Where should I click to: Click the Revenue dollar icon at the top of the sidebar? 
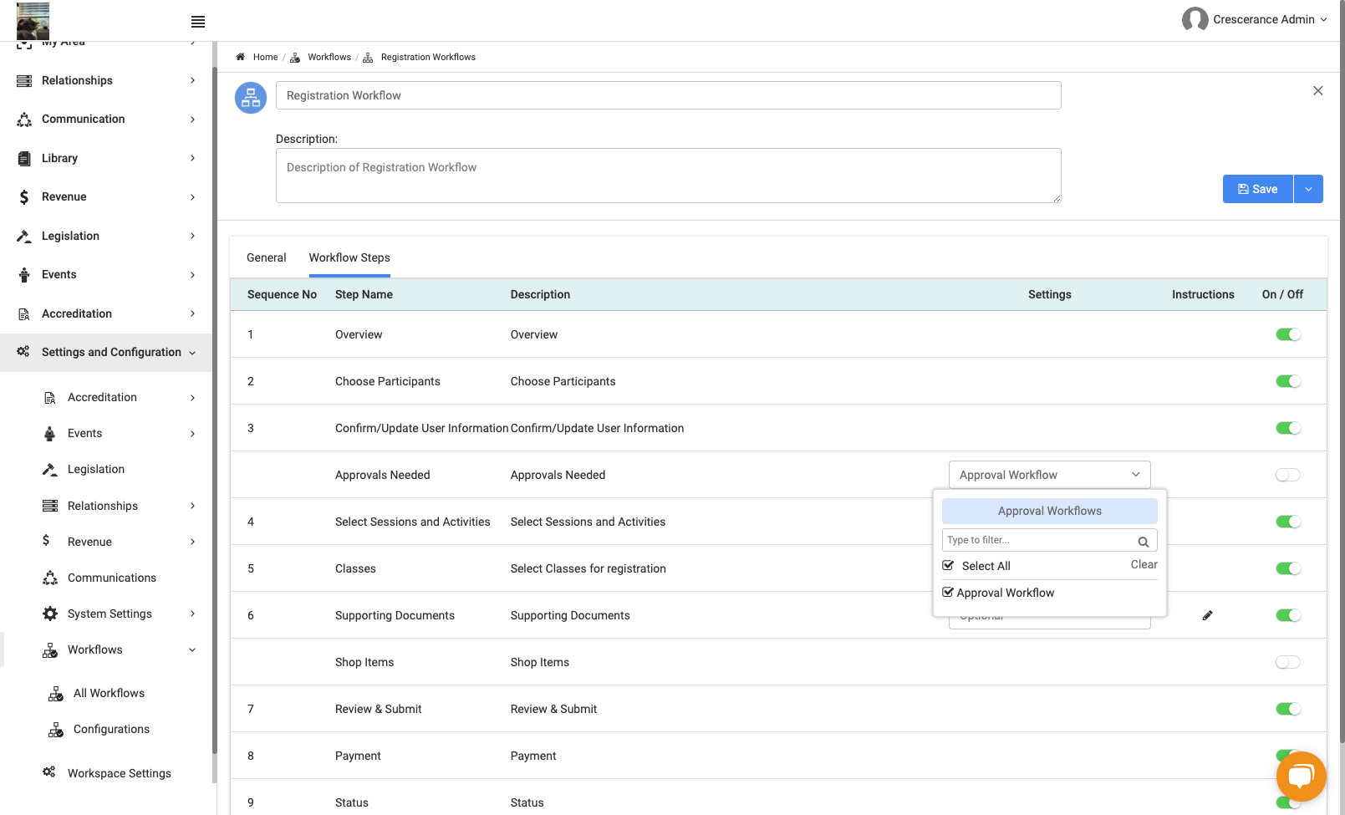24,197
